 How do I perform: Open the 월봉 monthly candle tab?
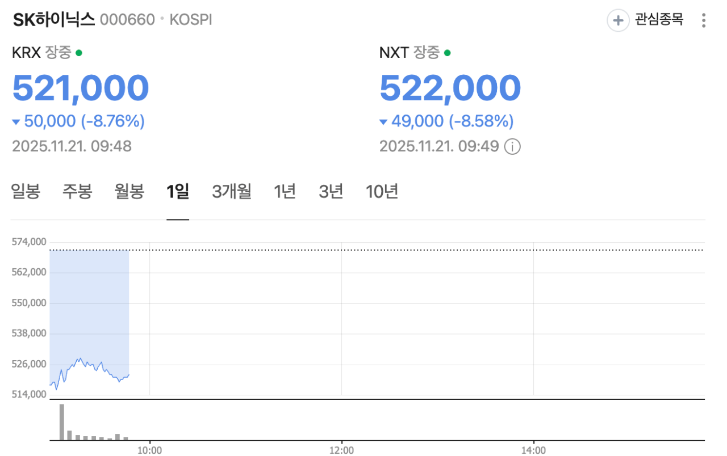click(129, 192)
